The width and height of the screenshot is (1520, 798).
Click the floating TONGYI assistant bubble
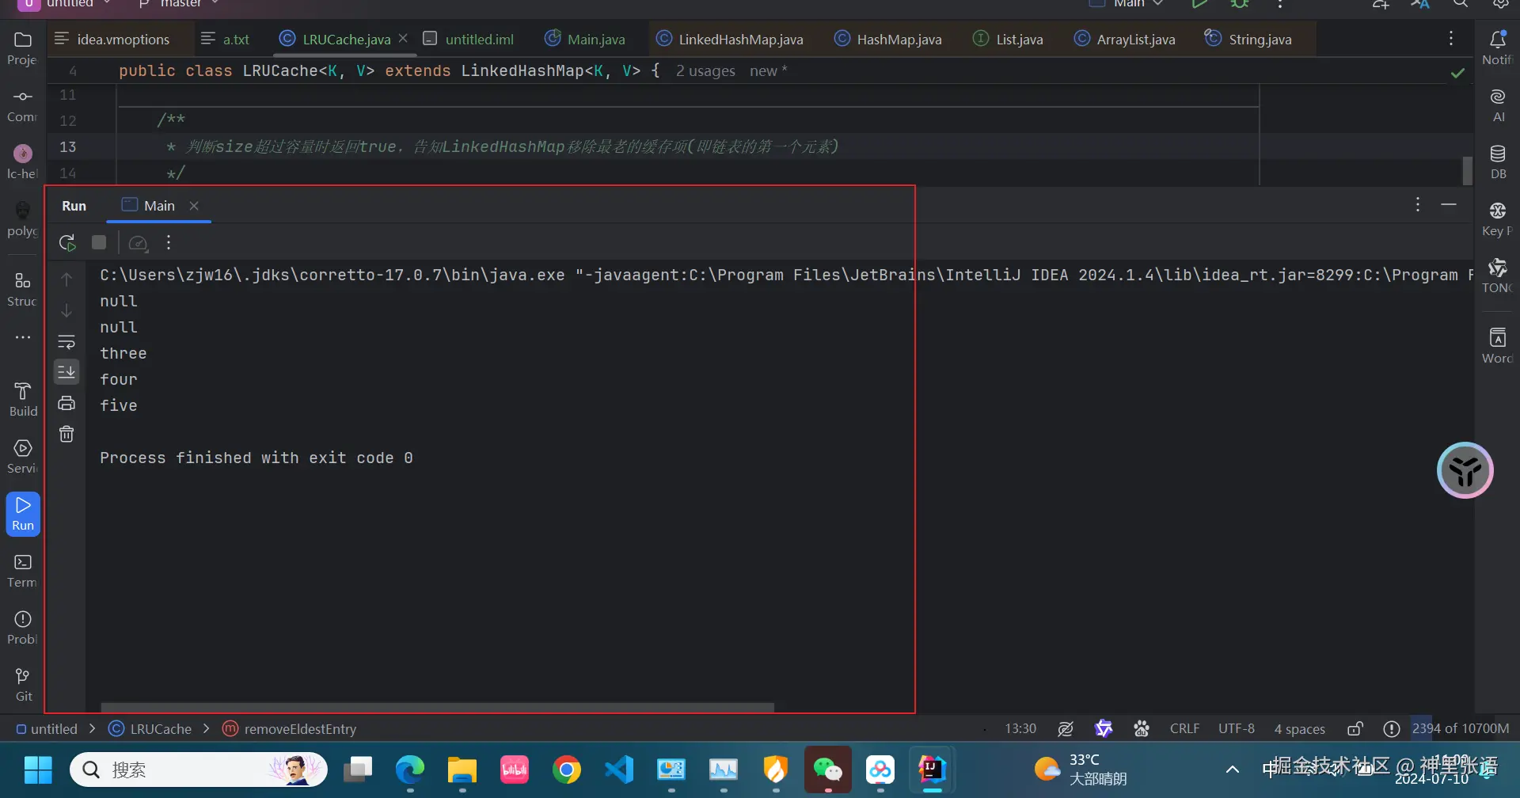click(1465, 470)
